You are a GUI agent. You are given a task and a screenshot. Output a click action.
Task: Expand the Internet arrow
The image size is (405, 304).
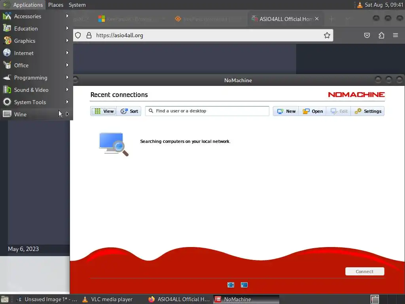67,53
